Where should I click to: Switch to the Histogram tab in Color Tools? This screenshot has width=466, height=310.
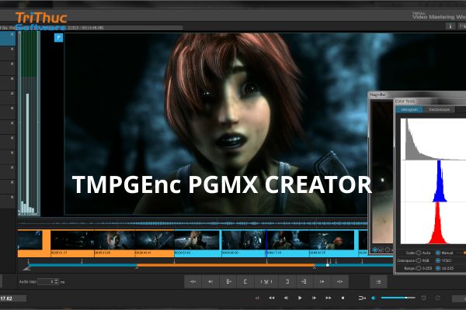(409, 109)
